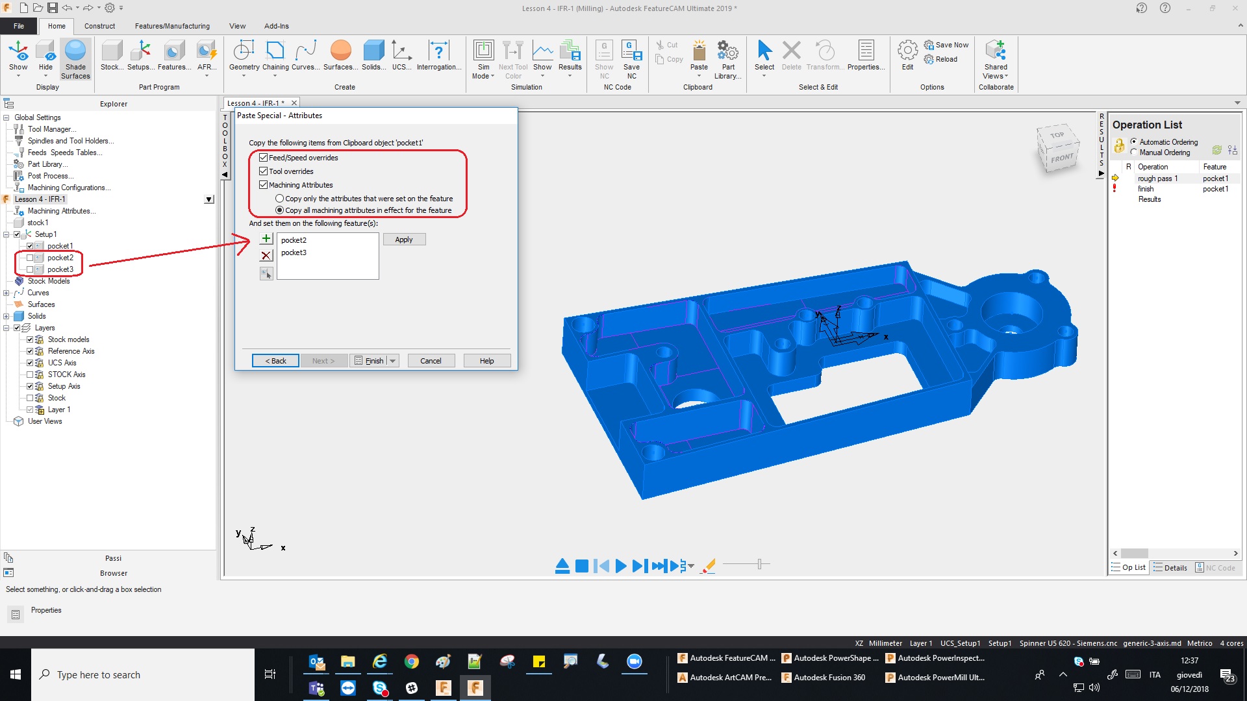
Task: Open the Features/Manufacturing ribbon tab
Action: point(172,26)
